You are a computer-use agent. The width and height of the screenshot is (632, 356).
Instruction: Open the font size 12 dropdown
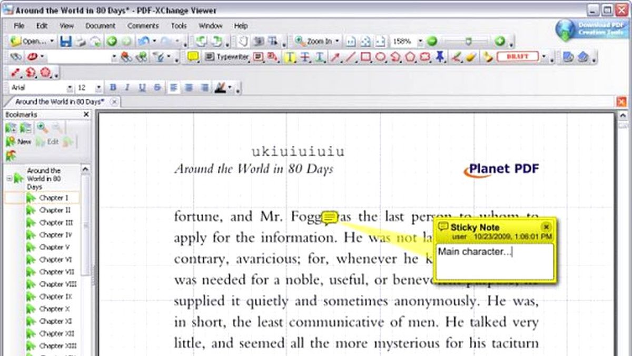click(100, 88)
